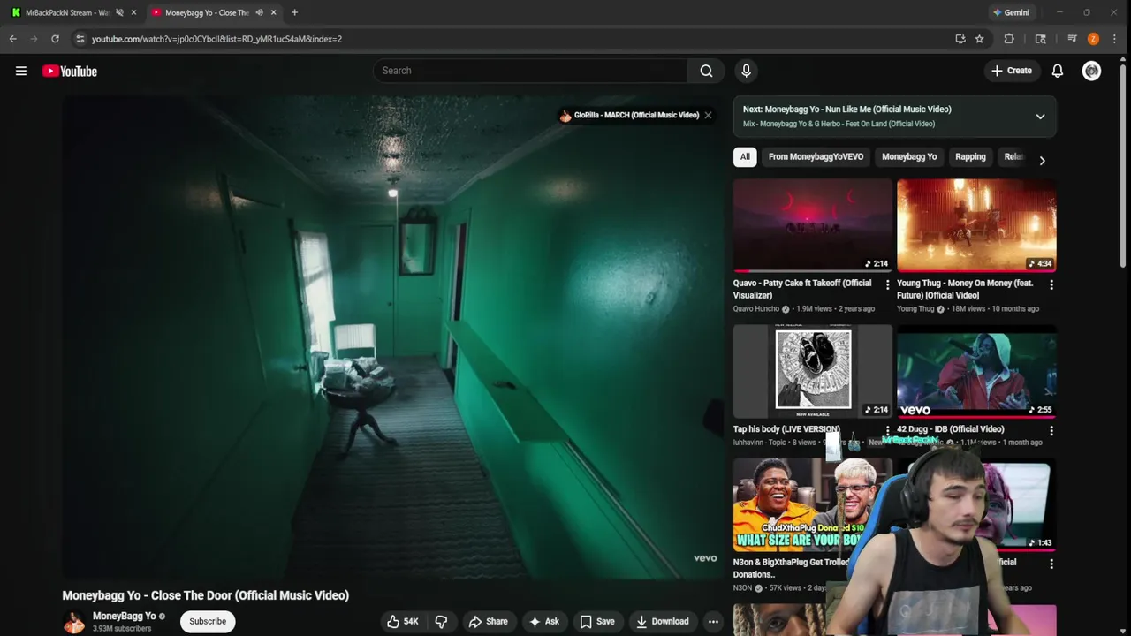
Task: Click the Subscribe button
Action: pos(208,621)
